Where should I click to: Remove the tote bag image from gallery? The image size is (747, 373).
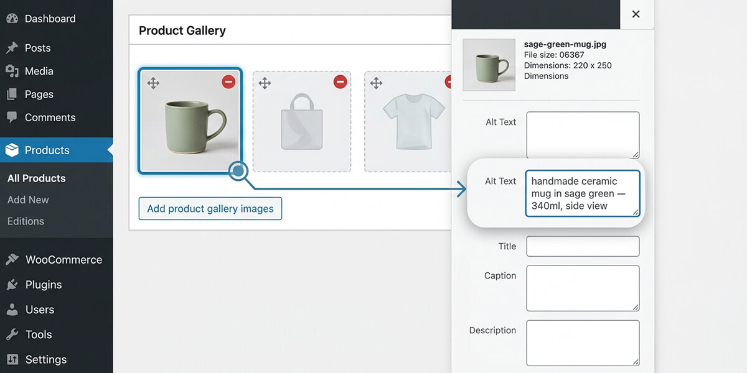click(340, 81)
